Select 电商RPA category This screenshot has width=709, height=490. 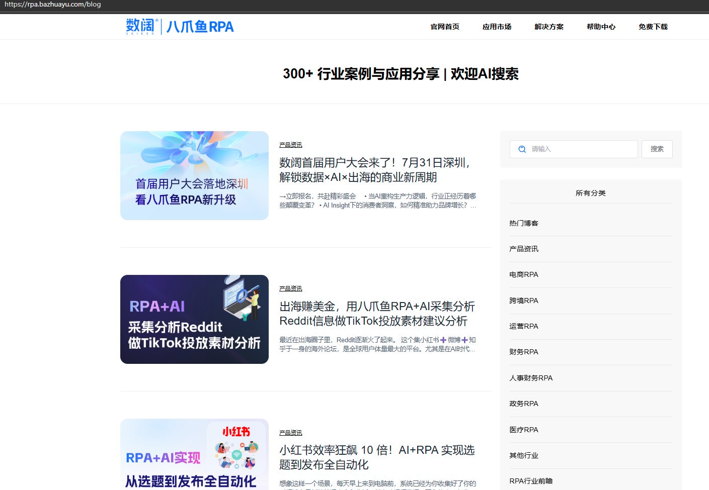(x=524, y=274)
